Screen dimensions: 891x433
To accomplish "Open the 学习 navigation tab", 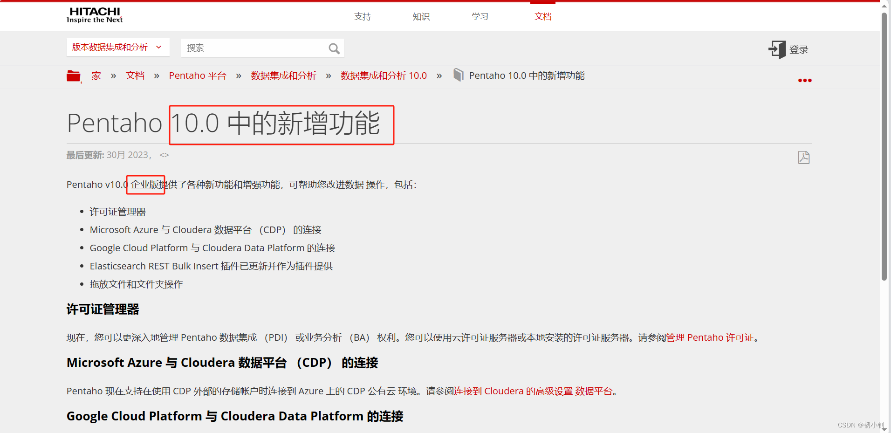I will (480, 17).
